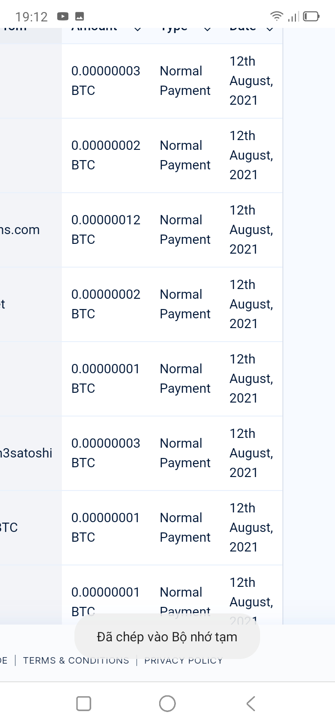Tap the sender cell ending in 'BTC'
Image resolution: width=335 pixels, height=726 pixels.
pos(9,527)
